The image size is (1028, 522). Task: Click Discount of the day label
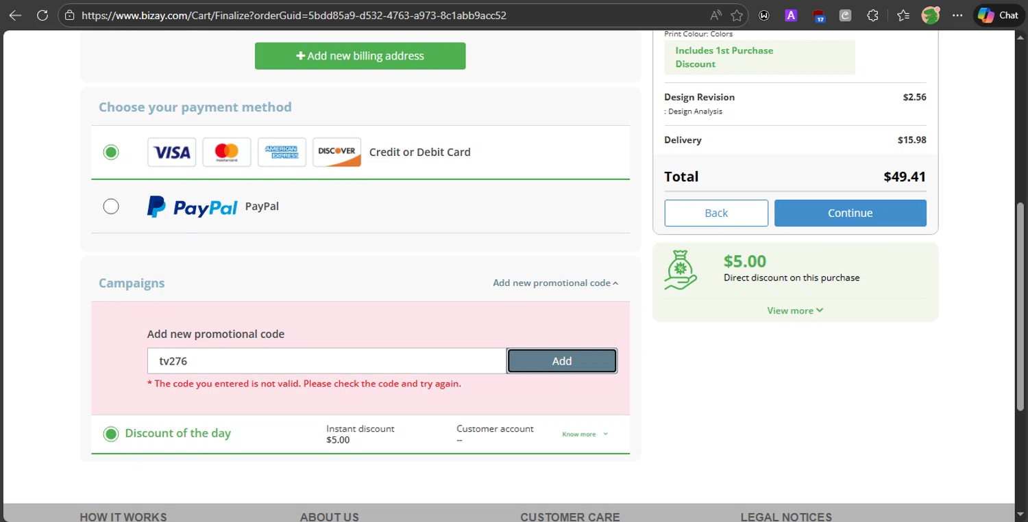tap(178, 434)
